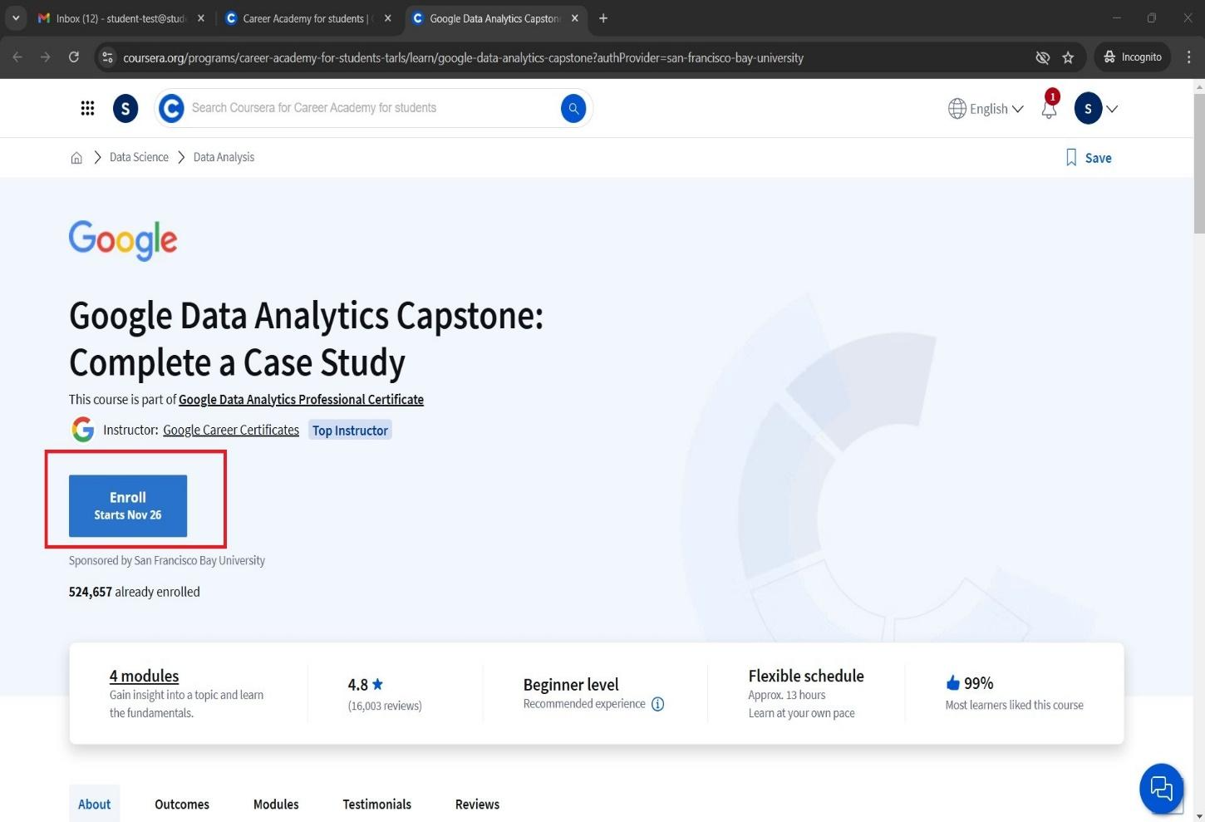This screenshot has width=1205, height=822.
Task: Click the Google G instructor icon
Action: pos(82,430)
